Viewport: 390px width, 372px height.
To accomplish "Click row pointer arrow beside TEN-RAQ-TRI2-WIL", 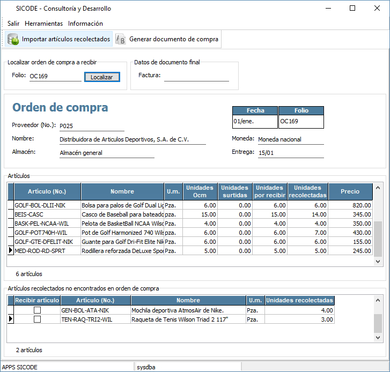I will click(x=10, y=319).
